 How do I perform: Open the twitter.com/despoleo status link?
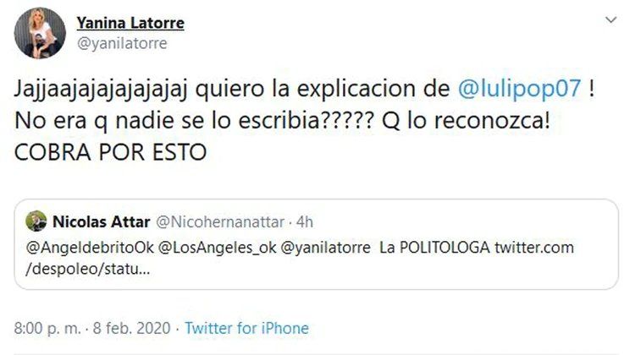pyautogui.click(x=300, y=258)
